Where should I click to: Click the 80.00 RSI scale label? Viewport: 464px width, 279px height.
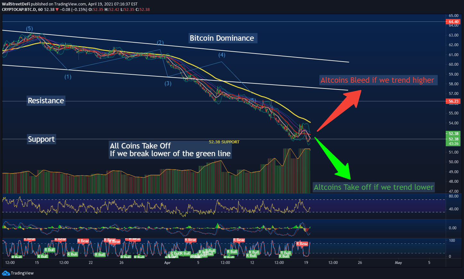[453, 196]
